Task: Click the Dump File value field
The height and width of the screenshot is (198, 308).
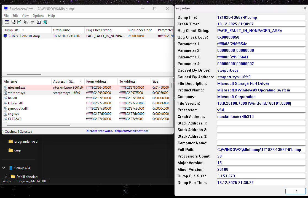Action: [x=261, y=17]
